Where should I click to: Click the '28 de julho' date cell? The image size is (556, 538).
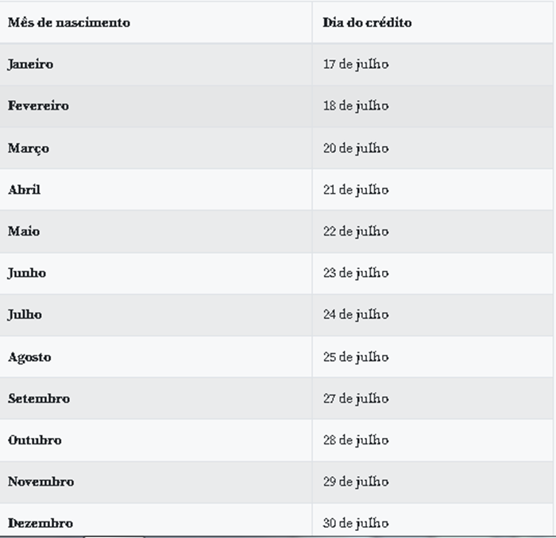(356, 440)
